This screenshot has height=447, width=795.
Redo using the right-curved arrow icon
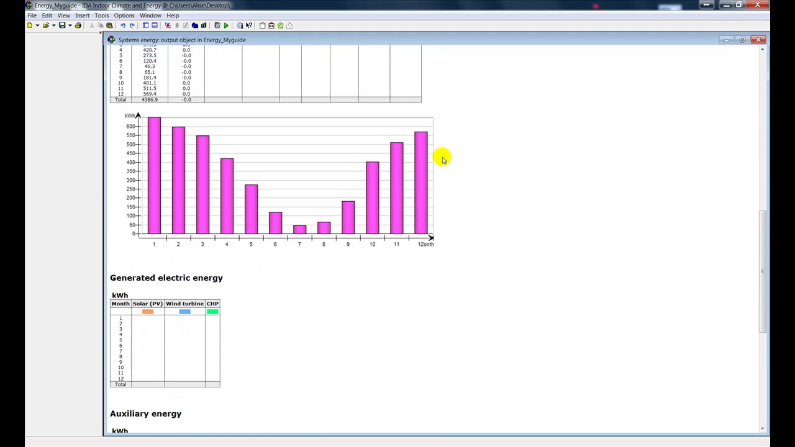132,25
